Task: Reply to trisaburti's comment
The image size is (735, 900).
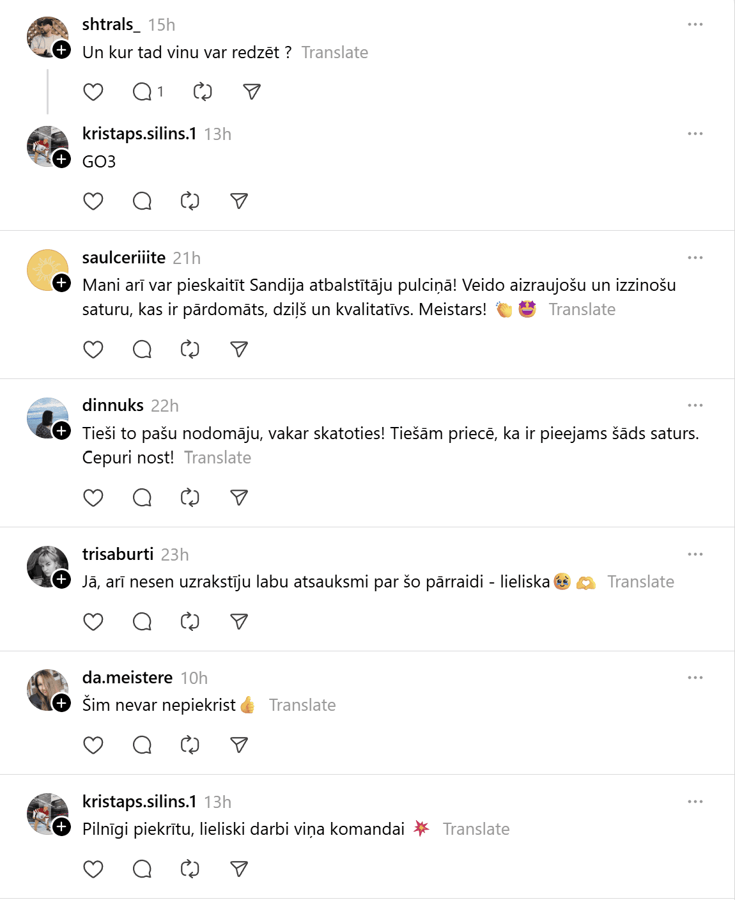Action: click(142, 622)
